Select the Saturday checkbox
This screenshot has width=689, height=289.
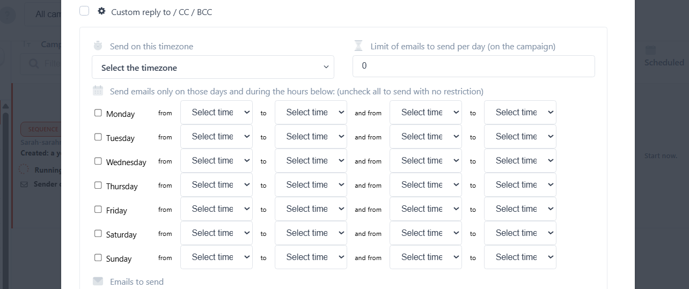[98, 234]
